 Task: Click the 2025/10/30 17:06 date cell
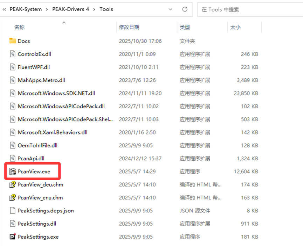coord(140,41)
